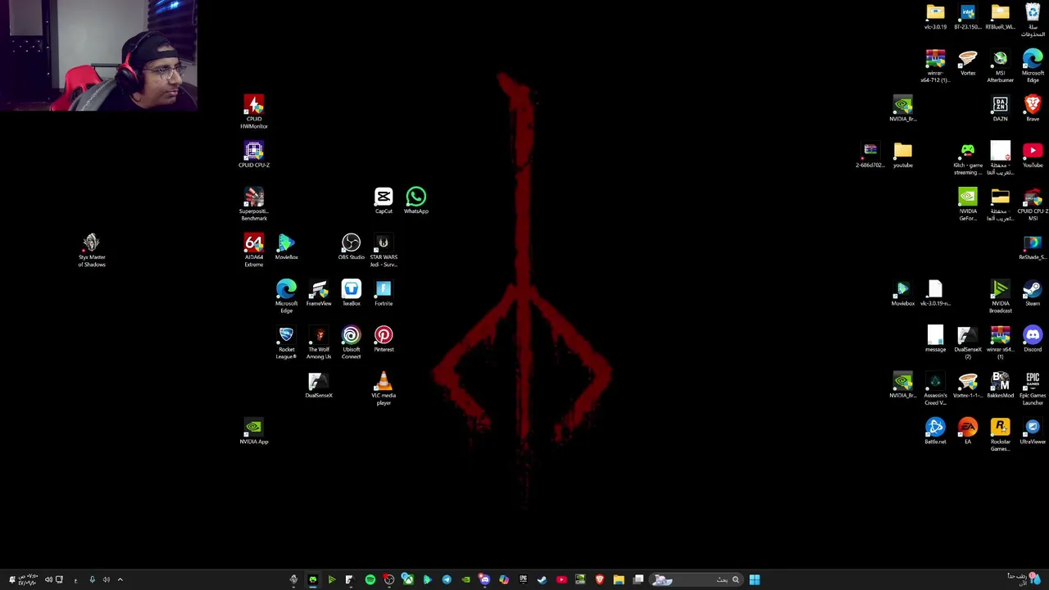Select the Kitch game streaming icon
The height and width of the screenshot is (590, 1049).
point(968,159)
